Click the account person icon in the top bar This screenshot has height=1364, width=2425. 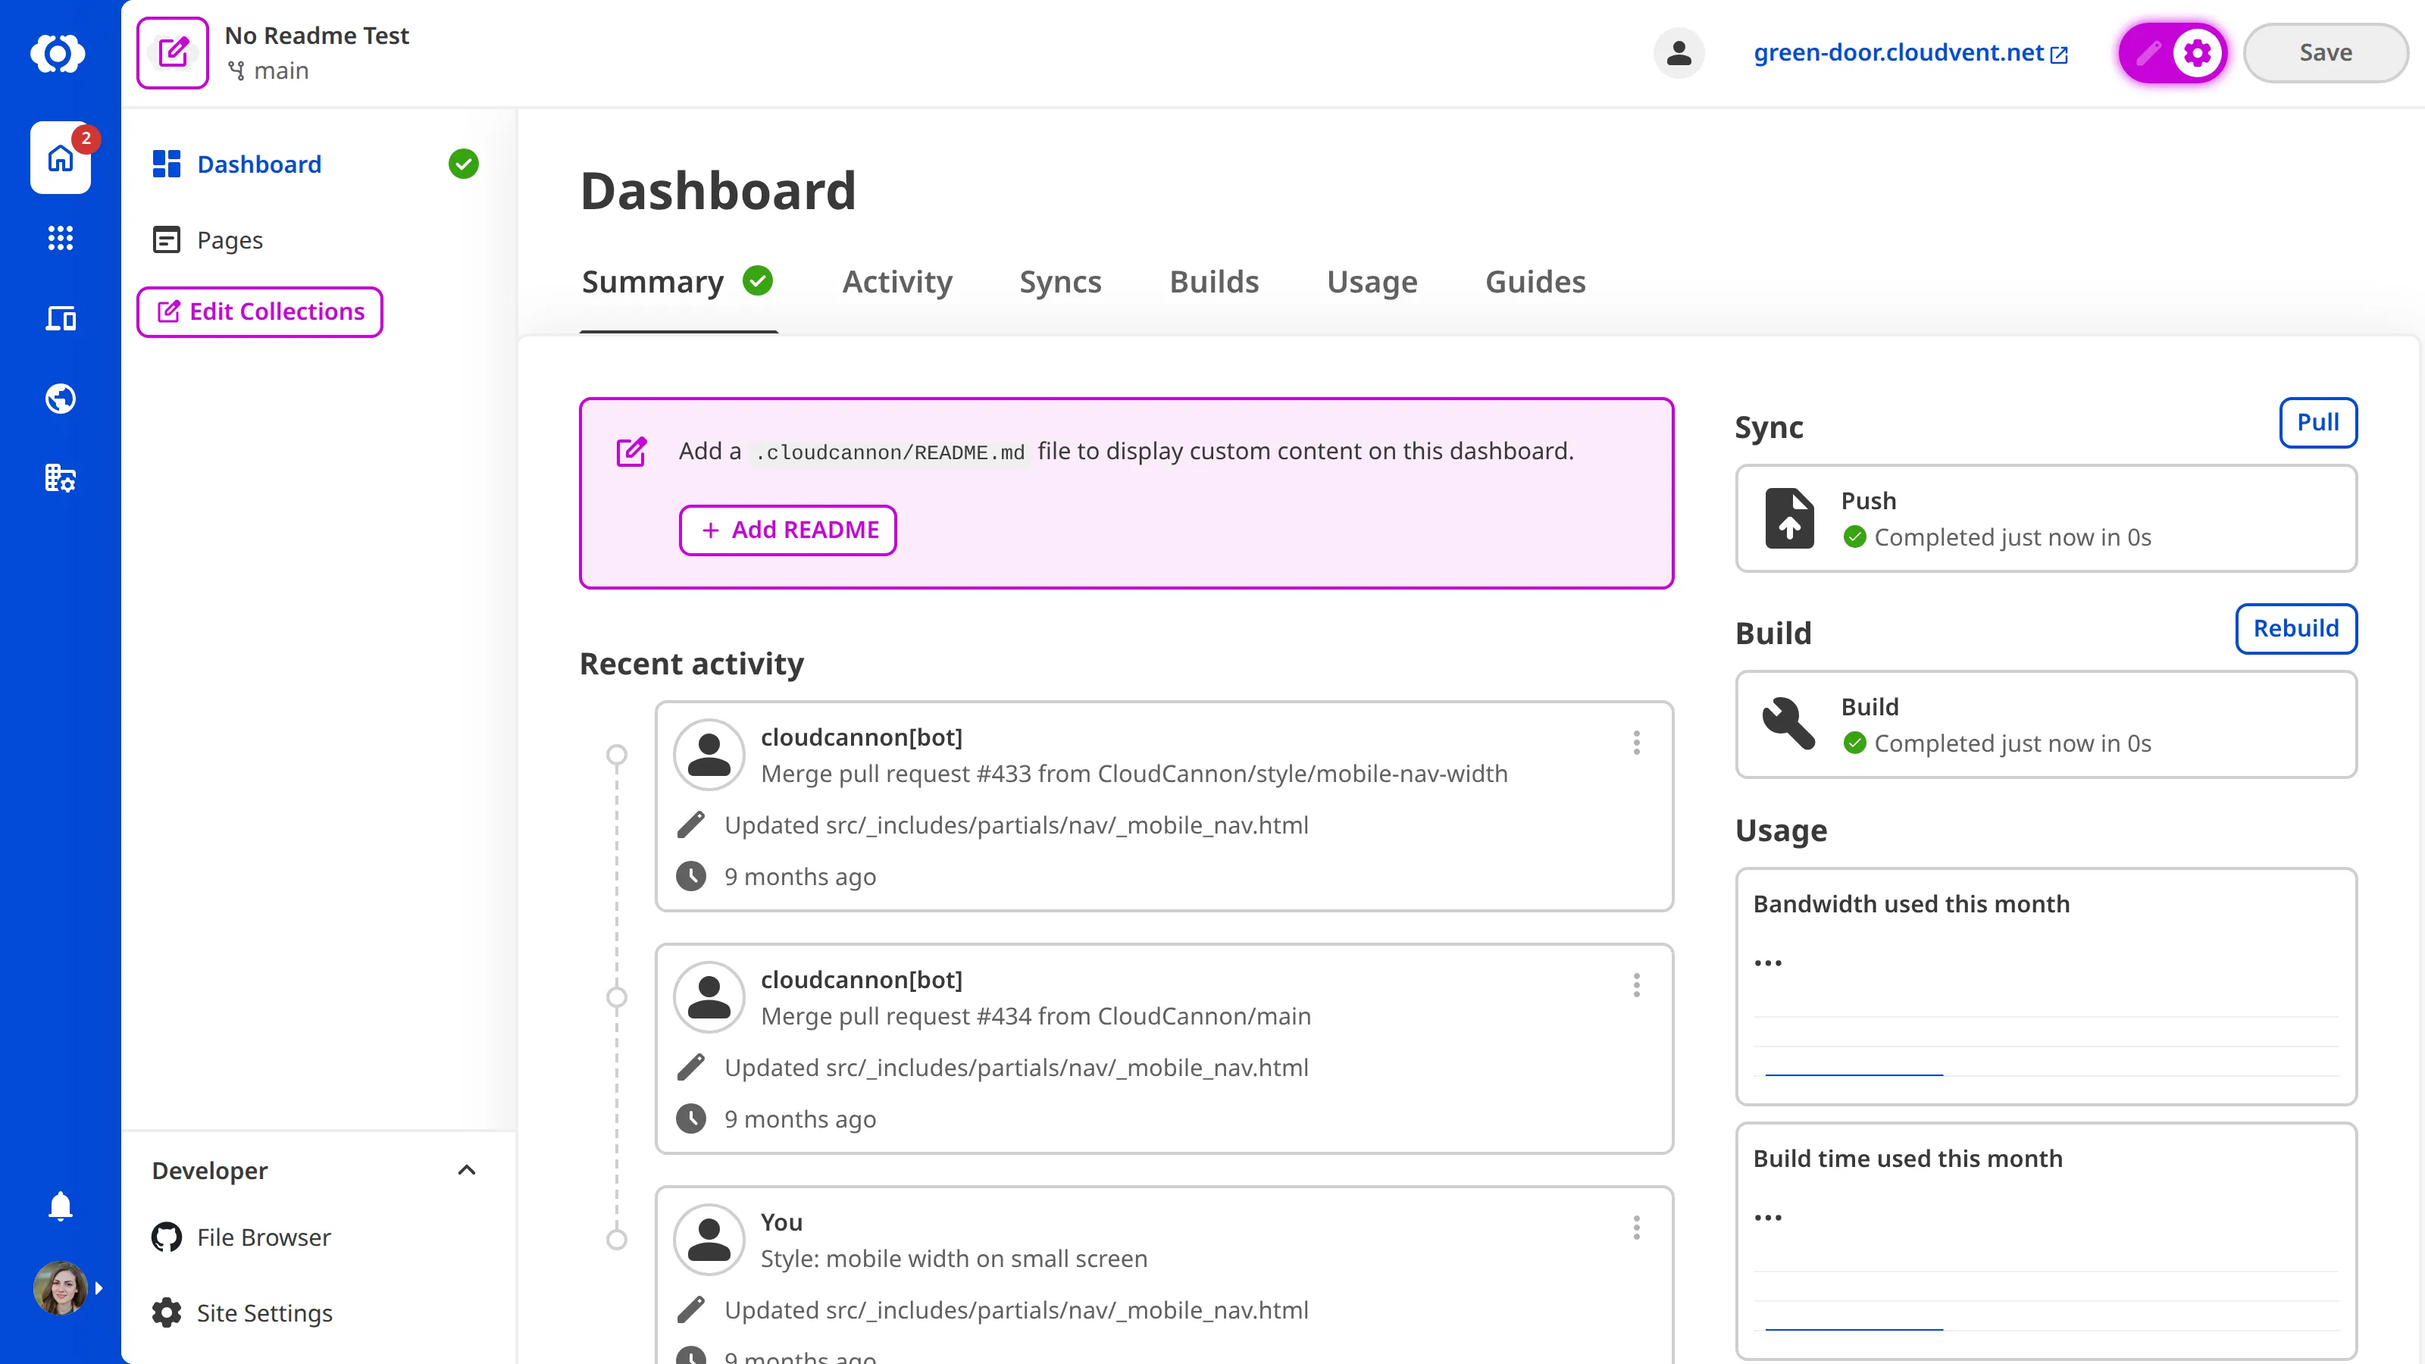[x=1679, y=53]
